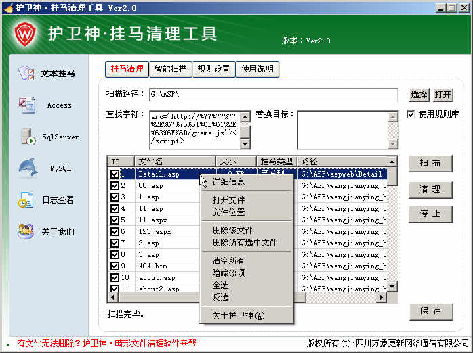Click the file list scroll right arrow

point(382,298)
